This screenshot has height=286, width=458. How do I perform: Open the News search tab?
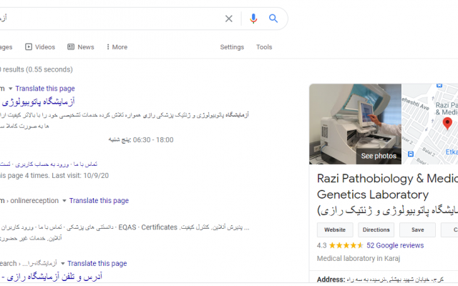[81, 47]
